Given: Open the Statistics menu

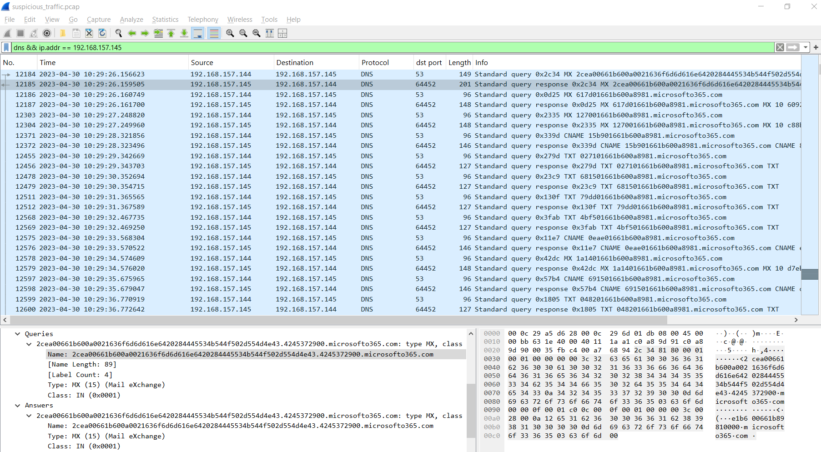Looking at the screenshot, I should pyautogui.click(x=165, y=20).
